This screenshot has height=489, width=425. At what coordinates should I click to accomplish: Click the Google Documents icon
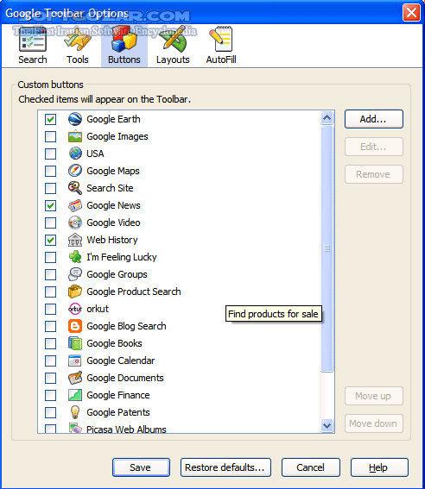tap(75, 378)
